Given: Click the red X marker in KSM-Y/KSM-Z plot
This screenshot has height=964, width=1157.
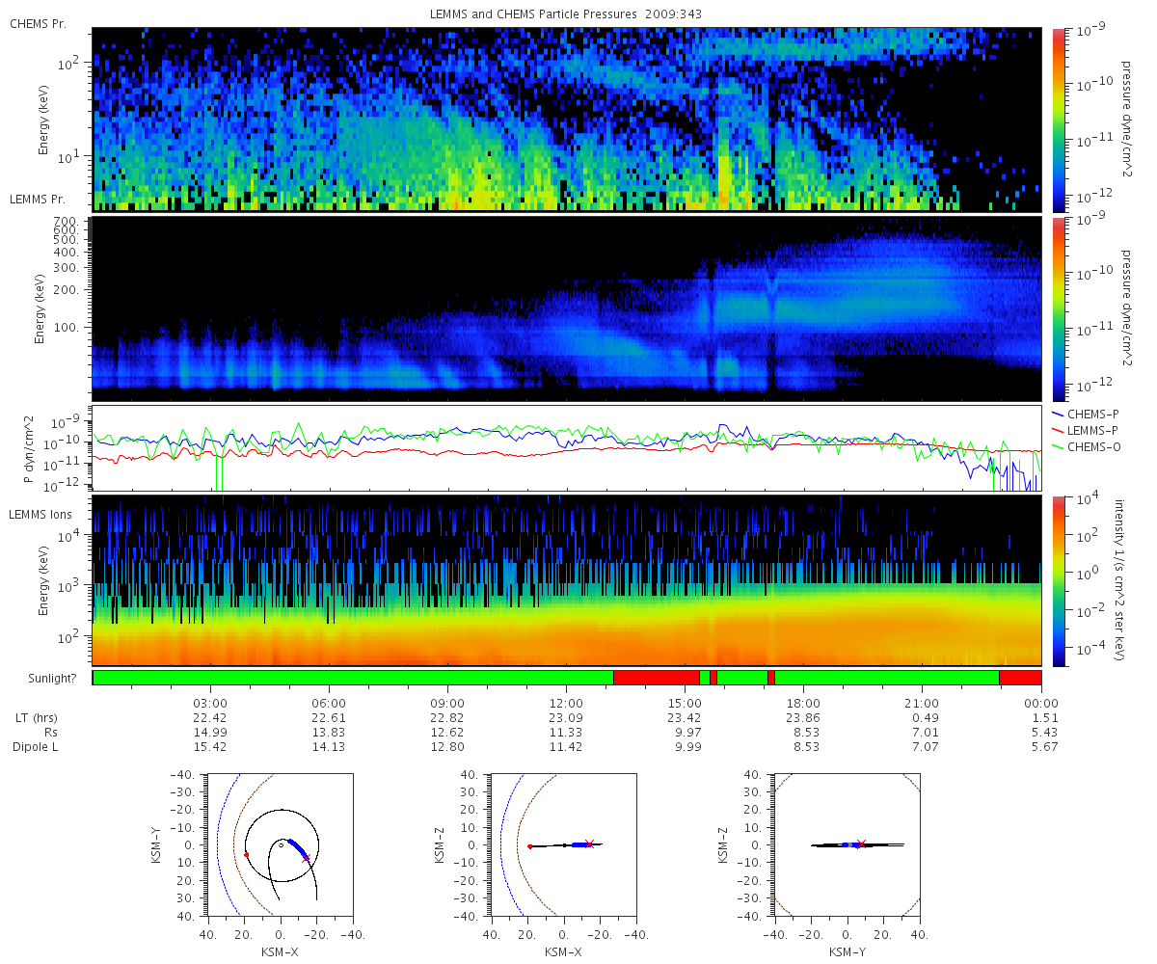Looking at the screenshot, I should [x=861, y=843].
